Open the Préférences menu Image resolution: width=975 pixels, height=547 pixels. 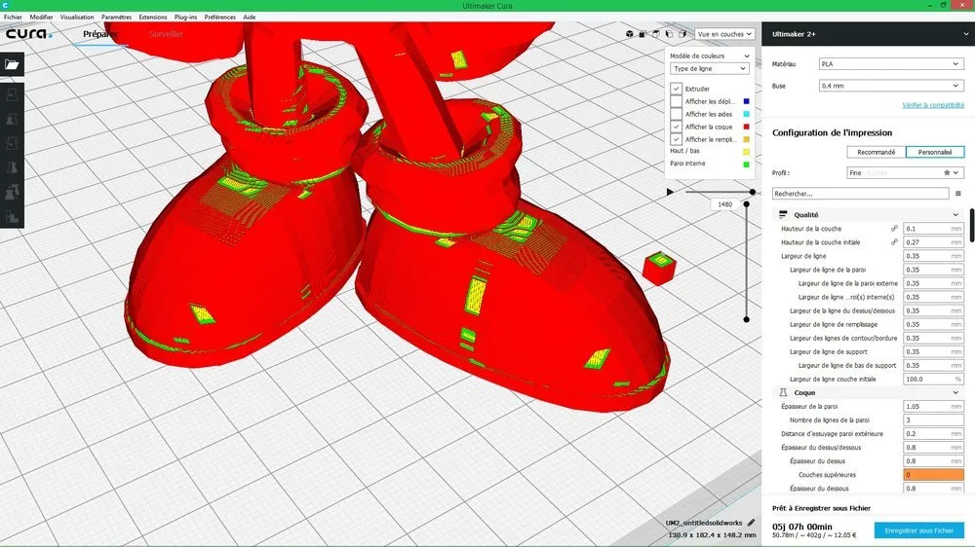point(220,17)
